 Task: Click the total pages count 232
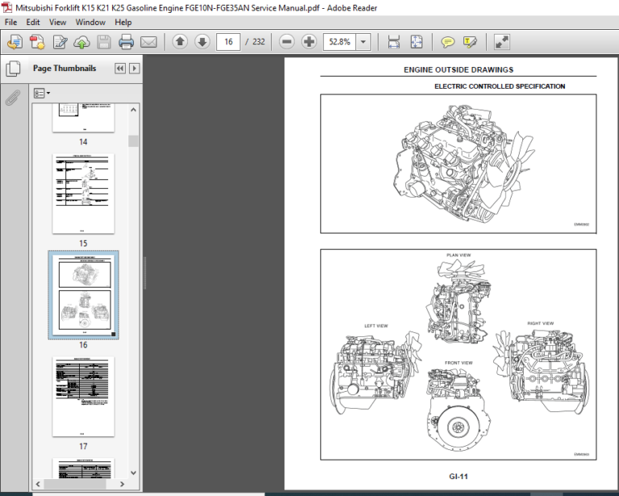(x=259, y=41)
